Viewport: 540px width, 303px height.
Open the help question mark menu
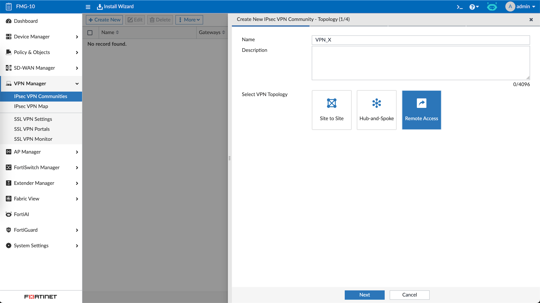[x=474, y=7]
